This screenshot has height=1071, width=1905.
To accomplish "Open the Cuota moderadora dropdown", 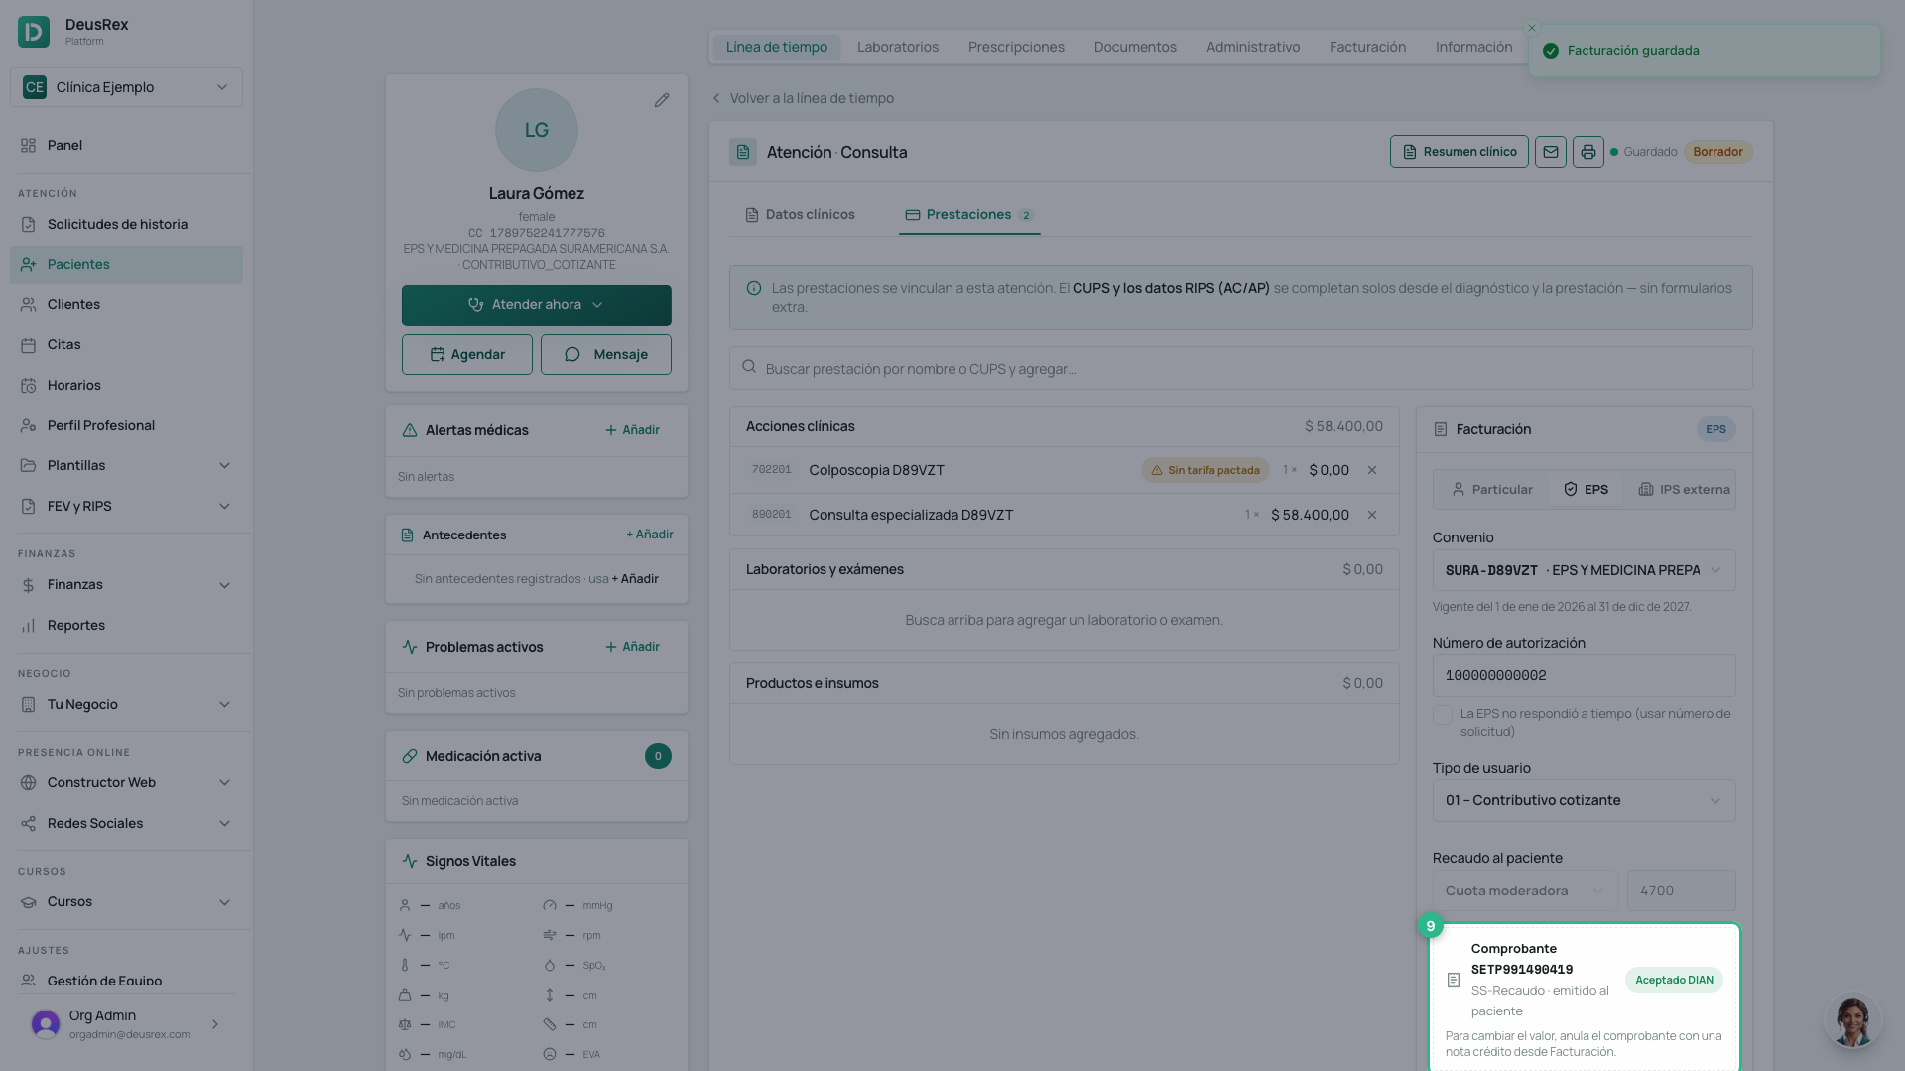I will pyautogui.click(x=1525, y=891).
